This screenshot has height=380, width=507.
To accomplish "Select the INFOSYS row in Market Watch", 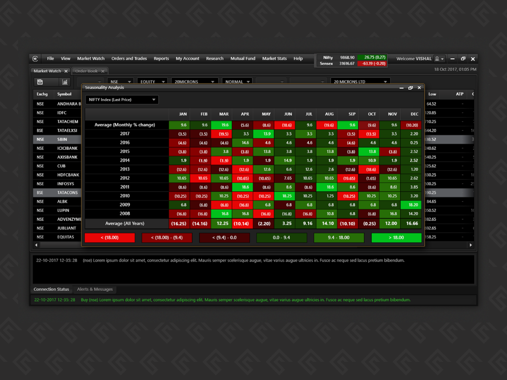I will pyautogui.click(x=57, y=184).
